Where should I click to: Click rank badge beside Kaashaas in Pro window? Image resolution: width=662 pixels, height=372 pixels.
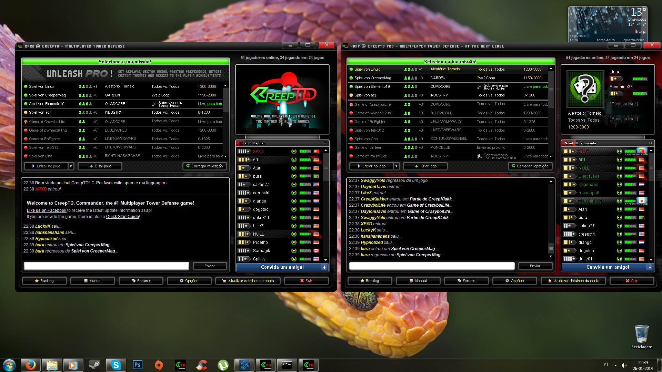click(569, 185)
